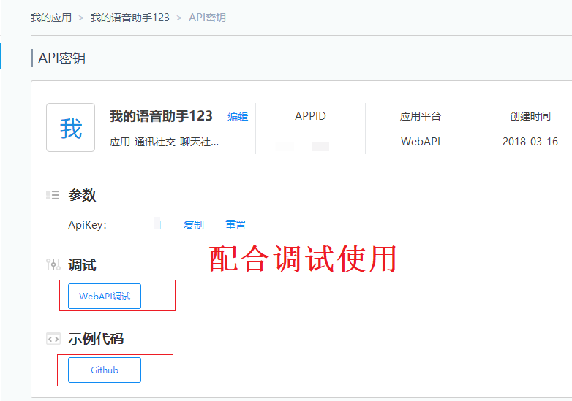This screenshot has height=401, width=572.
Task: Open the WebAPI调试 button
Action: click(105, 296)
